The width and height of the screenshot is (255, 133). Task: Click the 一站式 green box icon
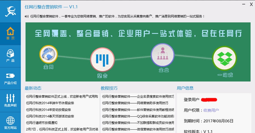pos(224,58)
